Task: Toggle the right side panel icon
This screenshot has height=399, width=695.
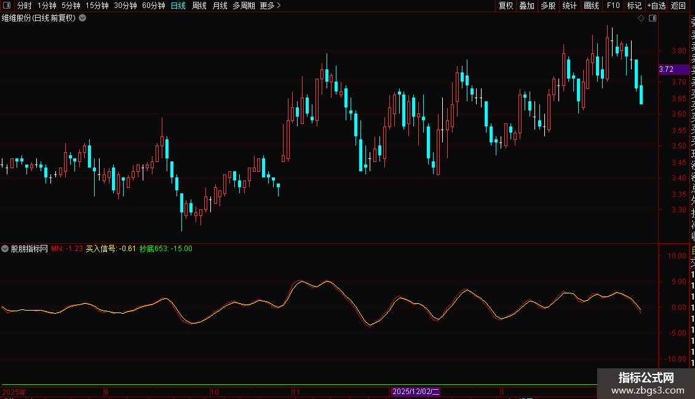Action: coord(653,18)
